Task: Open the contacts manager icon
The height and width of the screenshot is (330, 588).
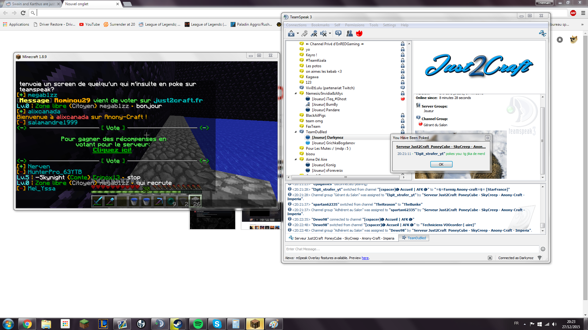Action: pos(349,33)
